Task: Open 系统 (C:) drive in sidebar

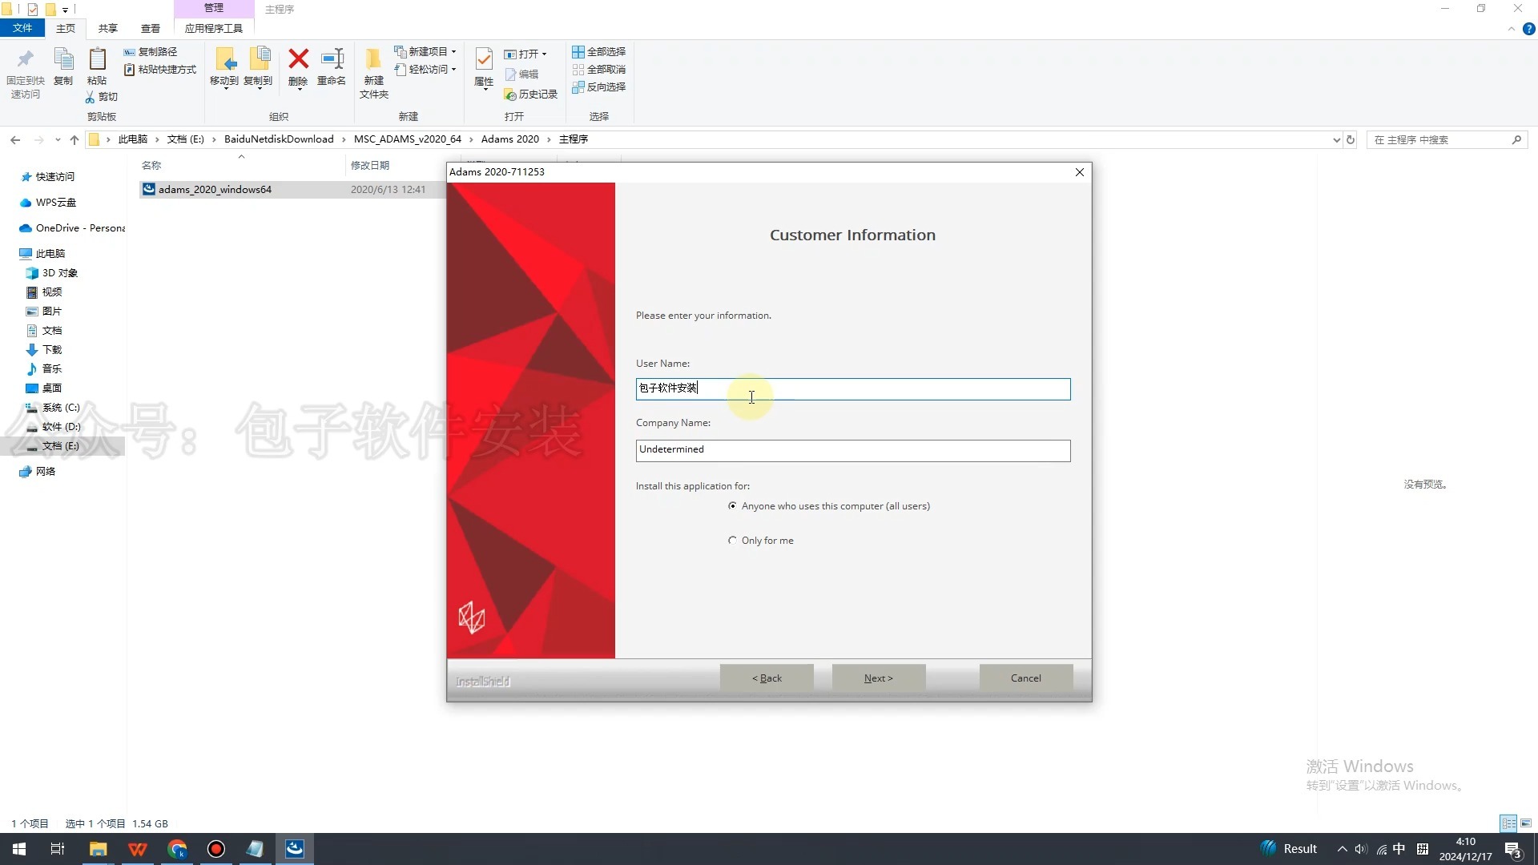Action: (61, 408)
